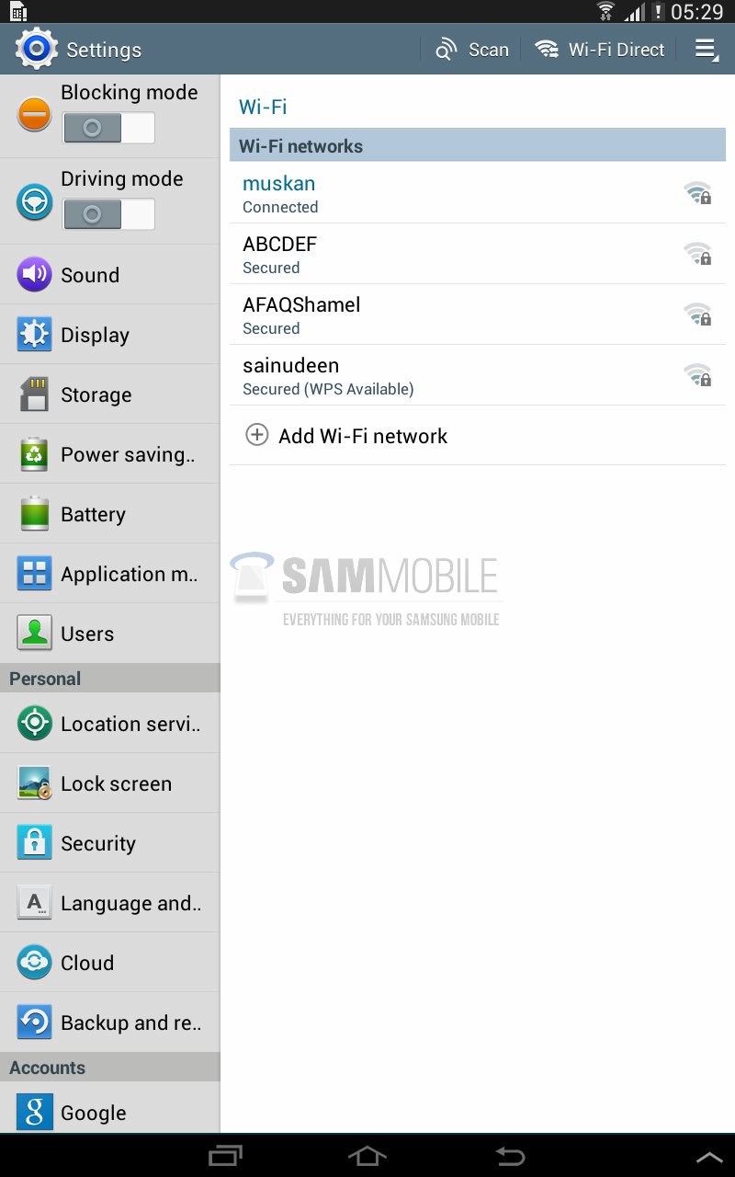Expand the navigation bar up-arrow
This screenshot has height=1177, width=735.
pos(709,1158)
